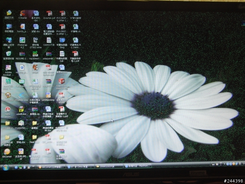Select the .bak file icon
This screenshot has width=245, height=184.
click(62, 56)
